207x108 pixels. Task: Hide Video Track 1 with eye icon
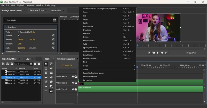73,77
